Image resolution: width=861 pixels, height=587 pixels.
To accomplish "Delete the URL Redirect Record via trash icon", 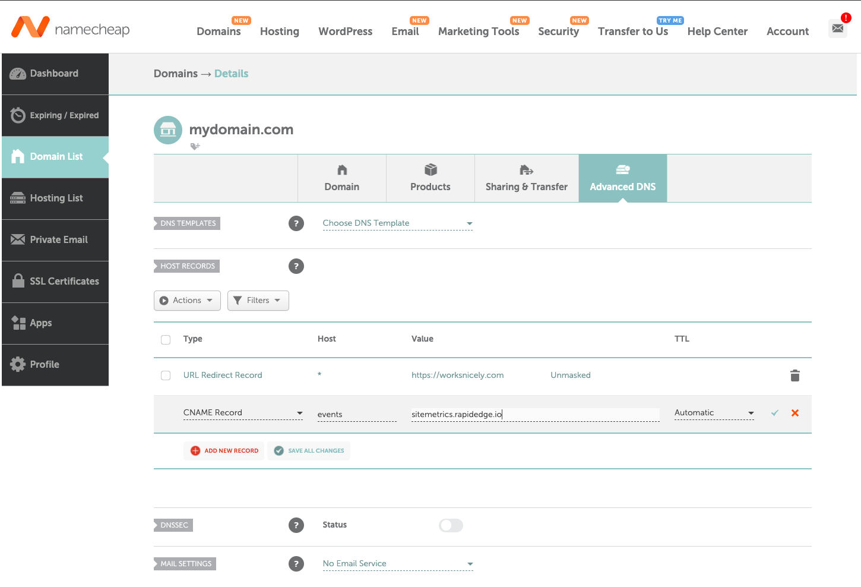I will 795,375.
